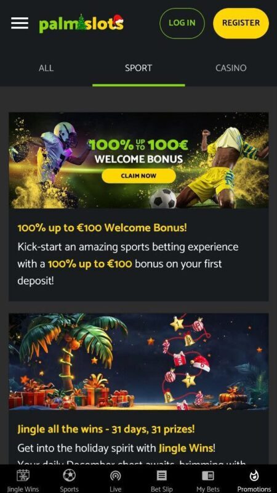
Task: Click the yellow 'Jingle Wins' text link
Action: [x=186, y=448]
